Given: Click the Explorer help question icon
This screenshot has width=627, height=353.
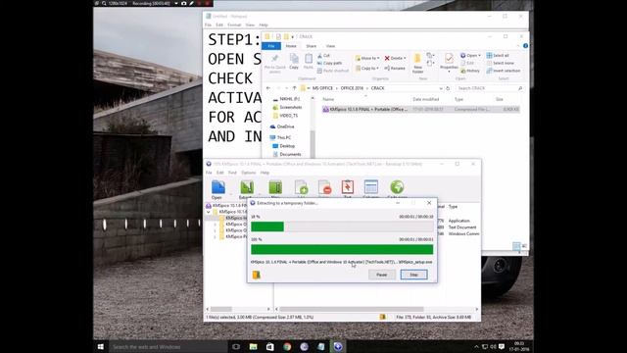Looking at the screenshot, I should pos(525,46).
